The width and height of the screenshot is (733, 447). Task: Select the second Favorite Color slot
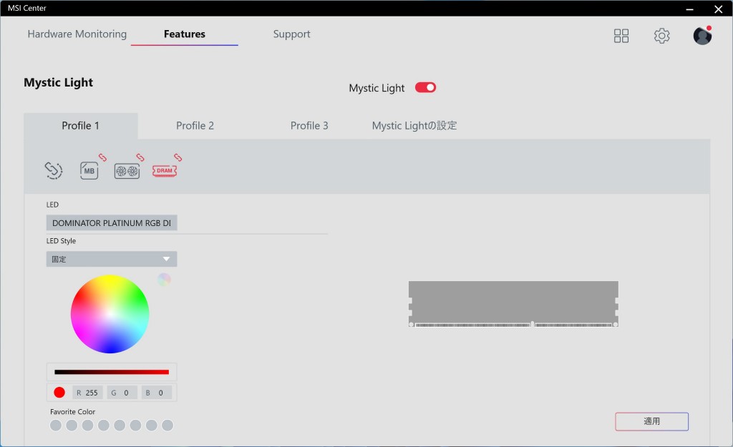coord(72,426)
